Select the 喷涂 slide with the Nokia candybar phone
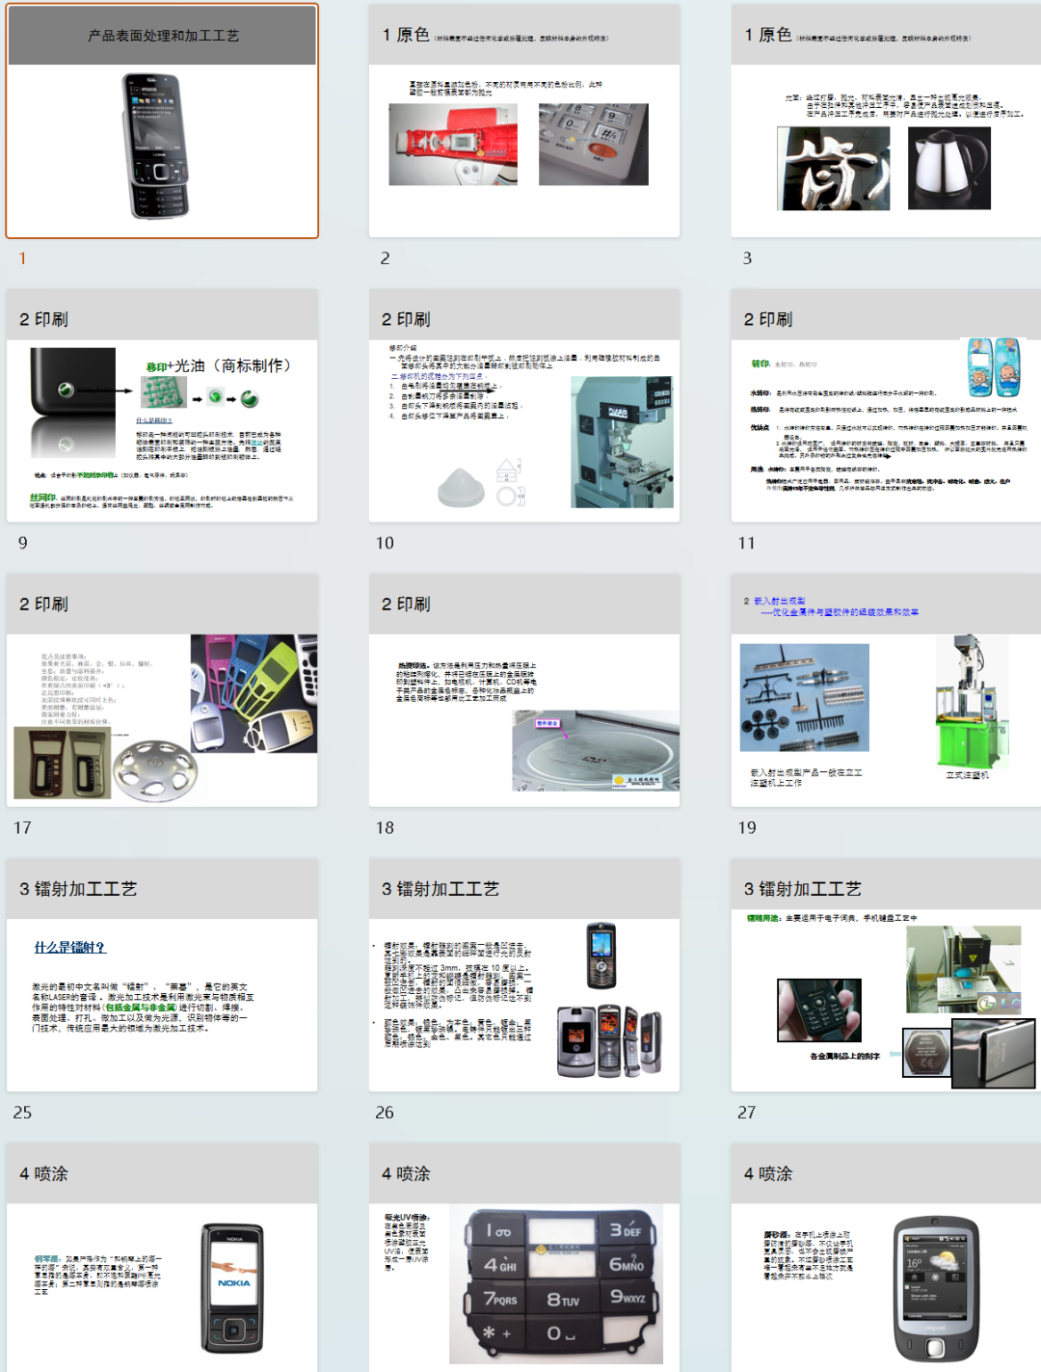 click(x=162, y=1260)
